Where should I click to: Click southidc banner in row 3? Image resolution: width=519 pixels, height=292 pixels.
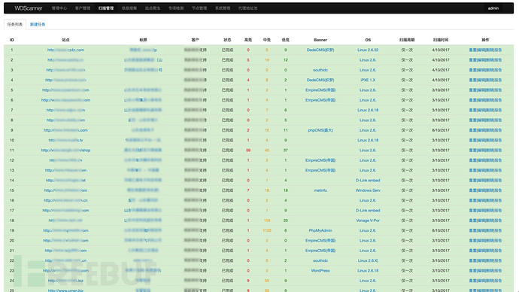click(320, 70)
